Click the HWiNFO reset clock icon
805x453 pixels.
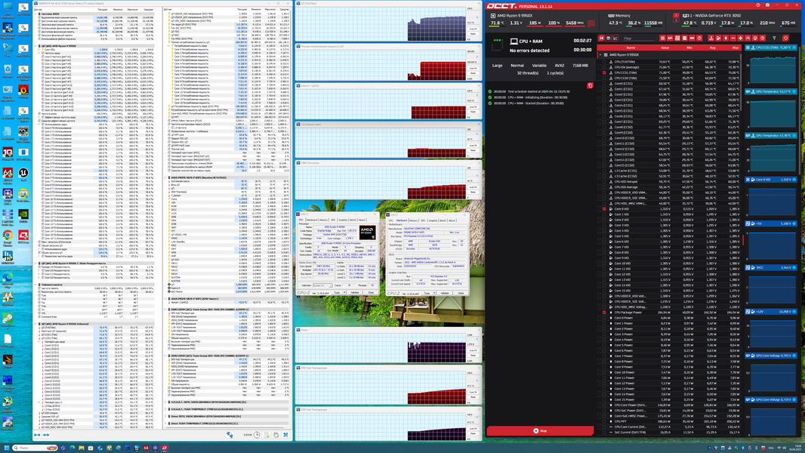pos(257,435)
